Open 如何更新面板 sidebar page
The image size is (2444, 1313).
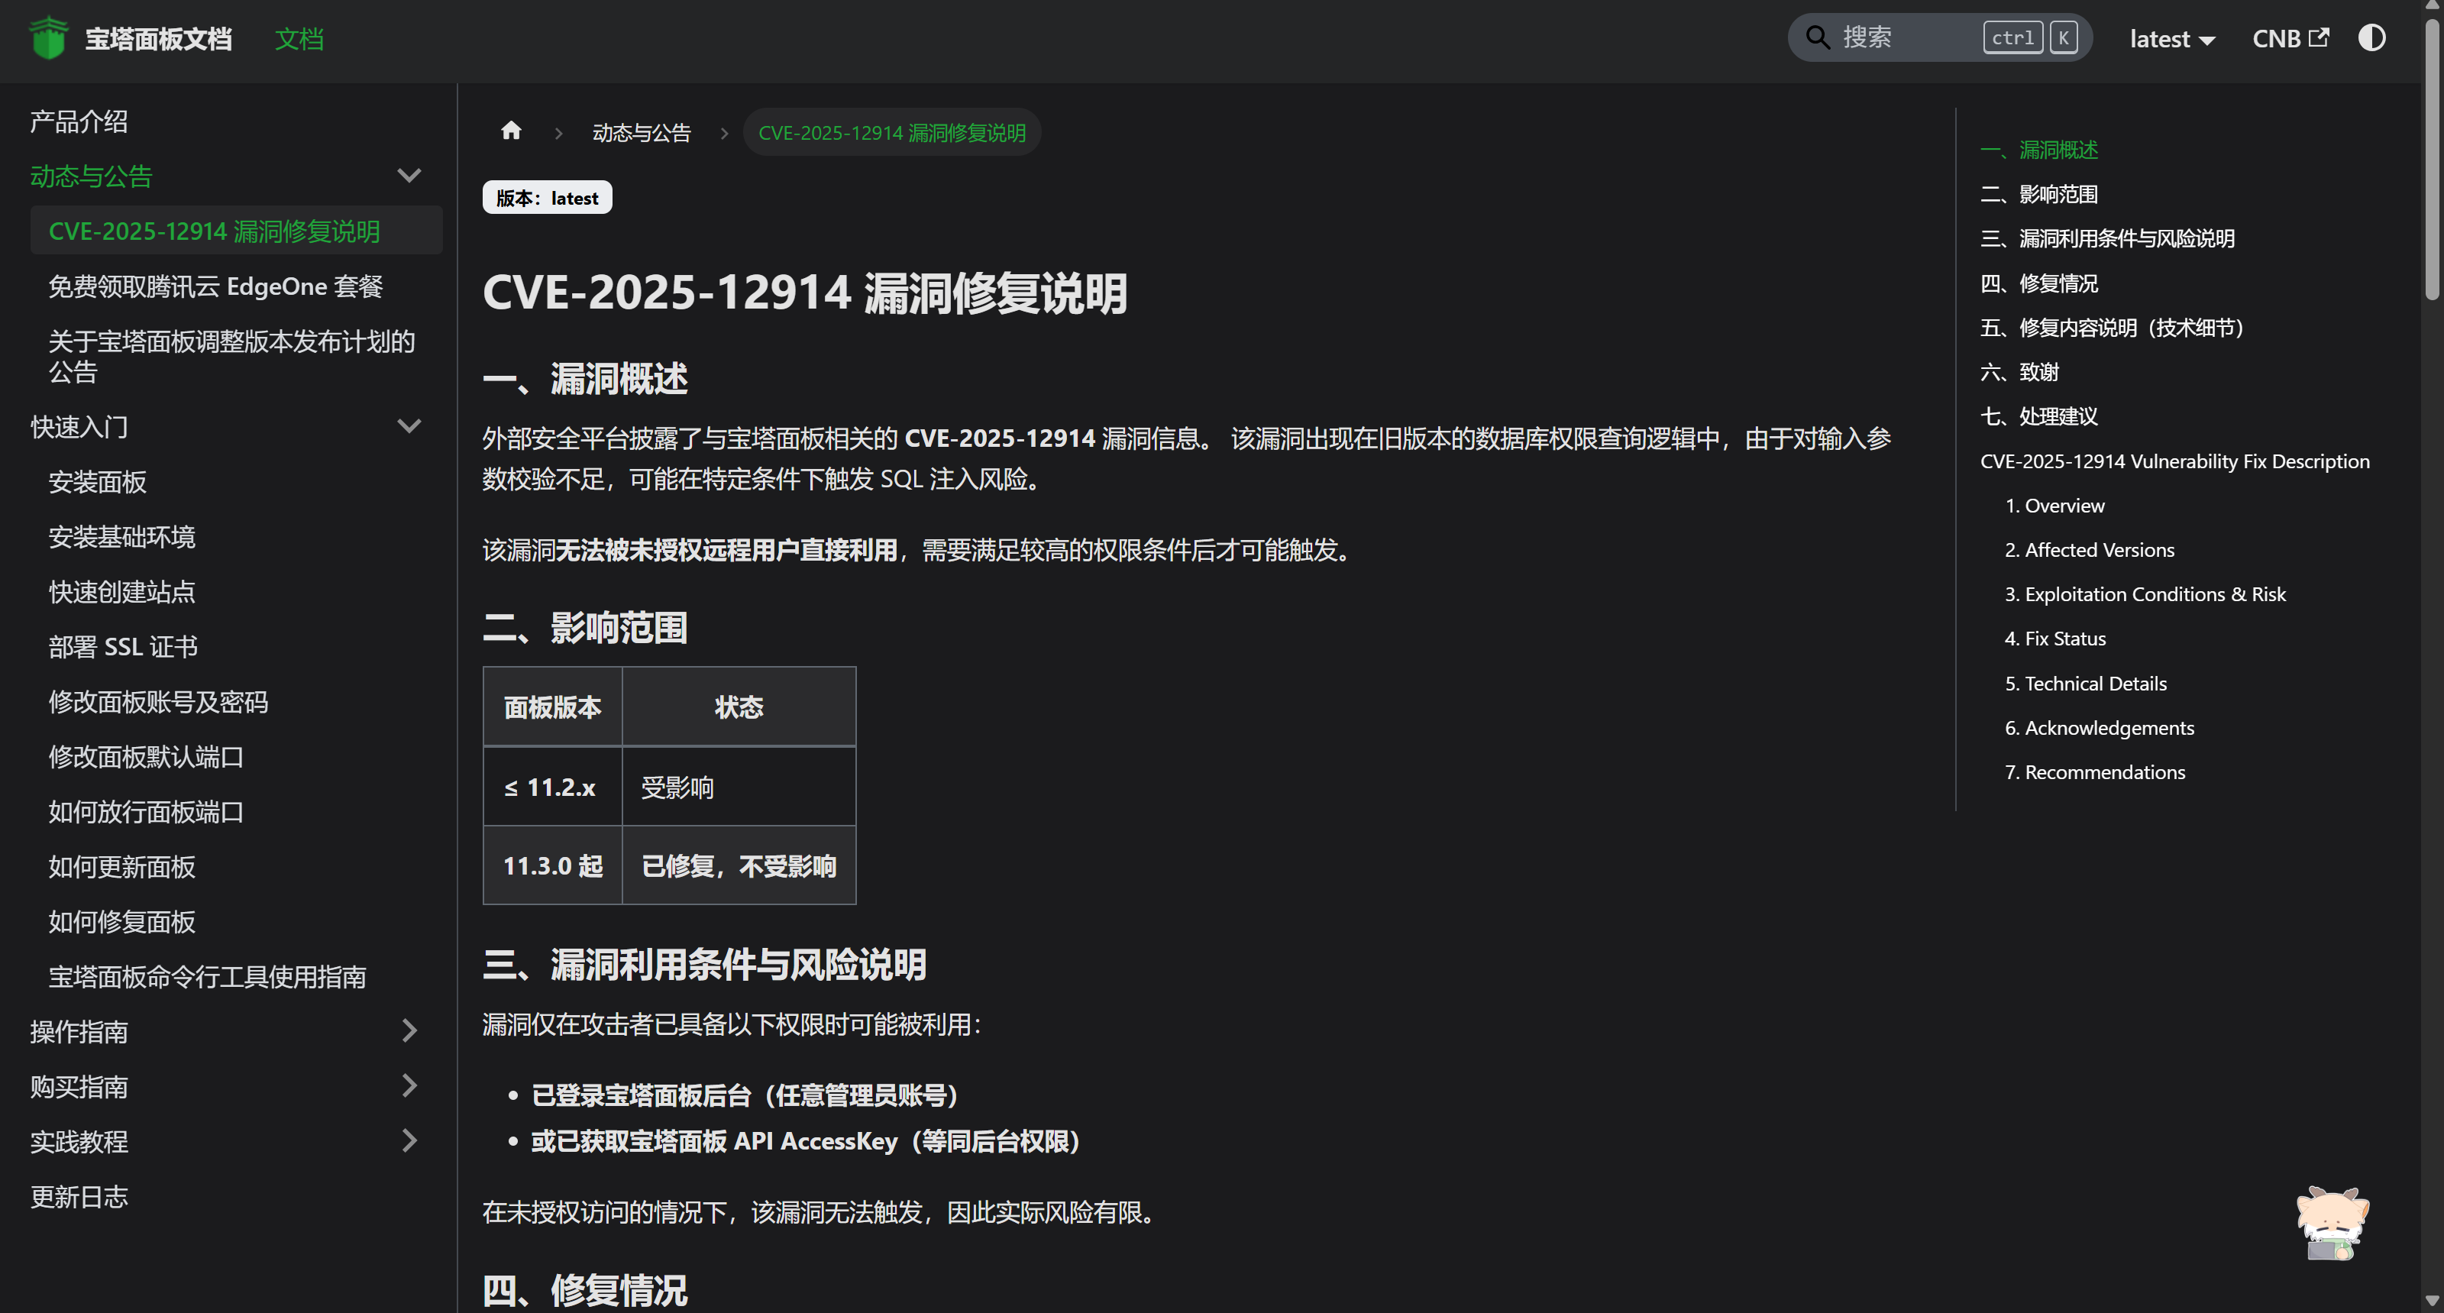click(121, 867)
